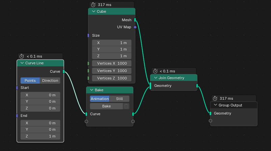Click the Vertices Y input socket

(88, 71)
